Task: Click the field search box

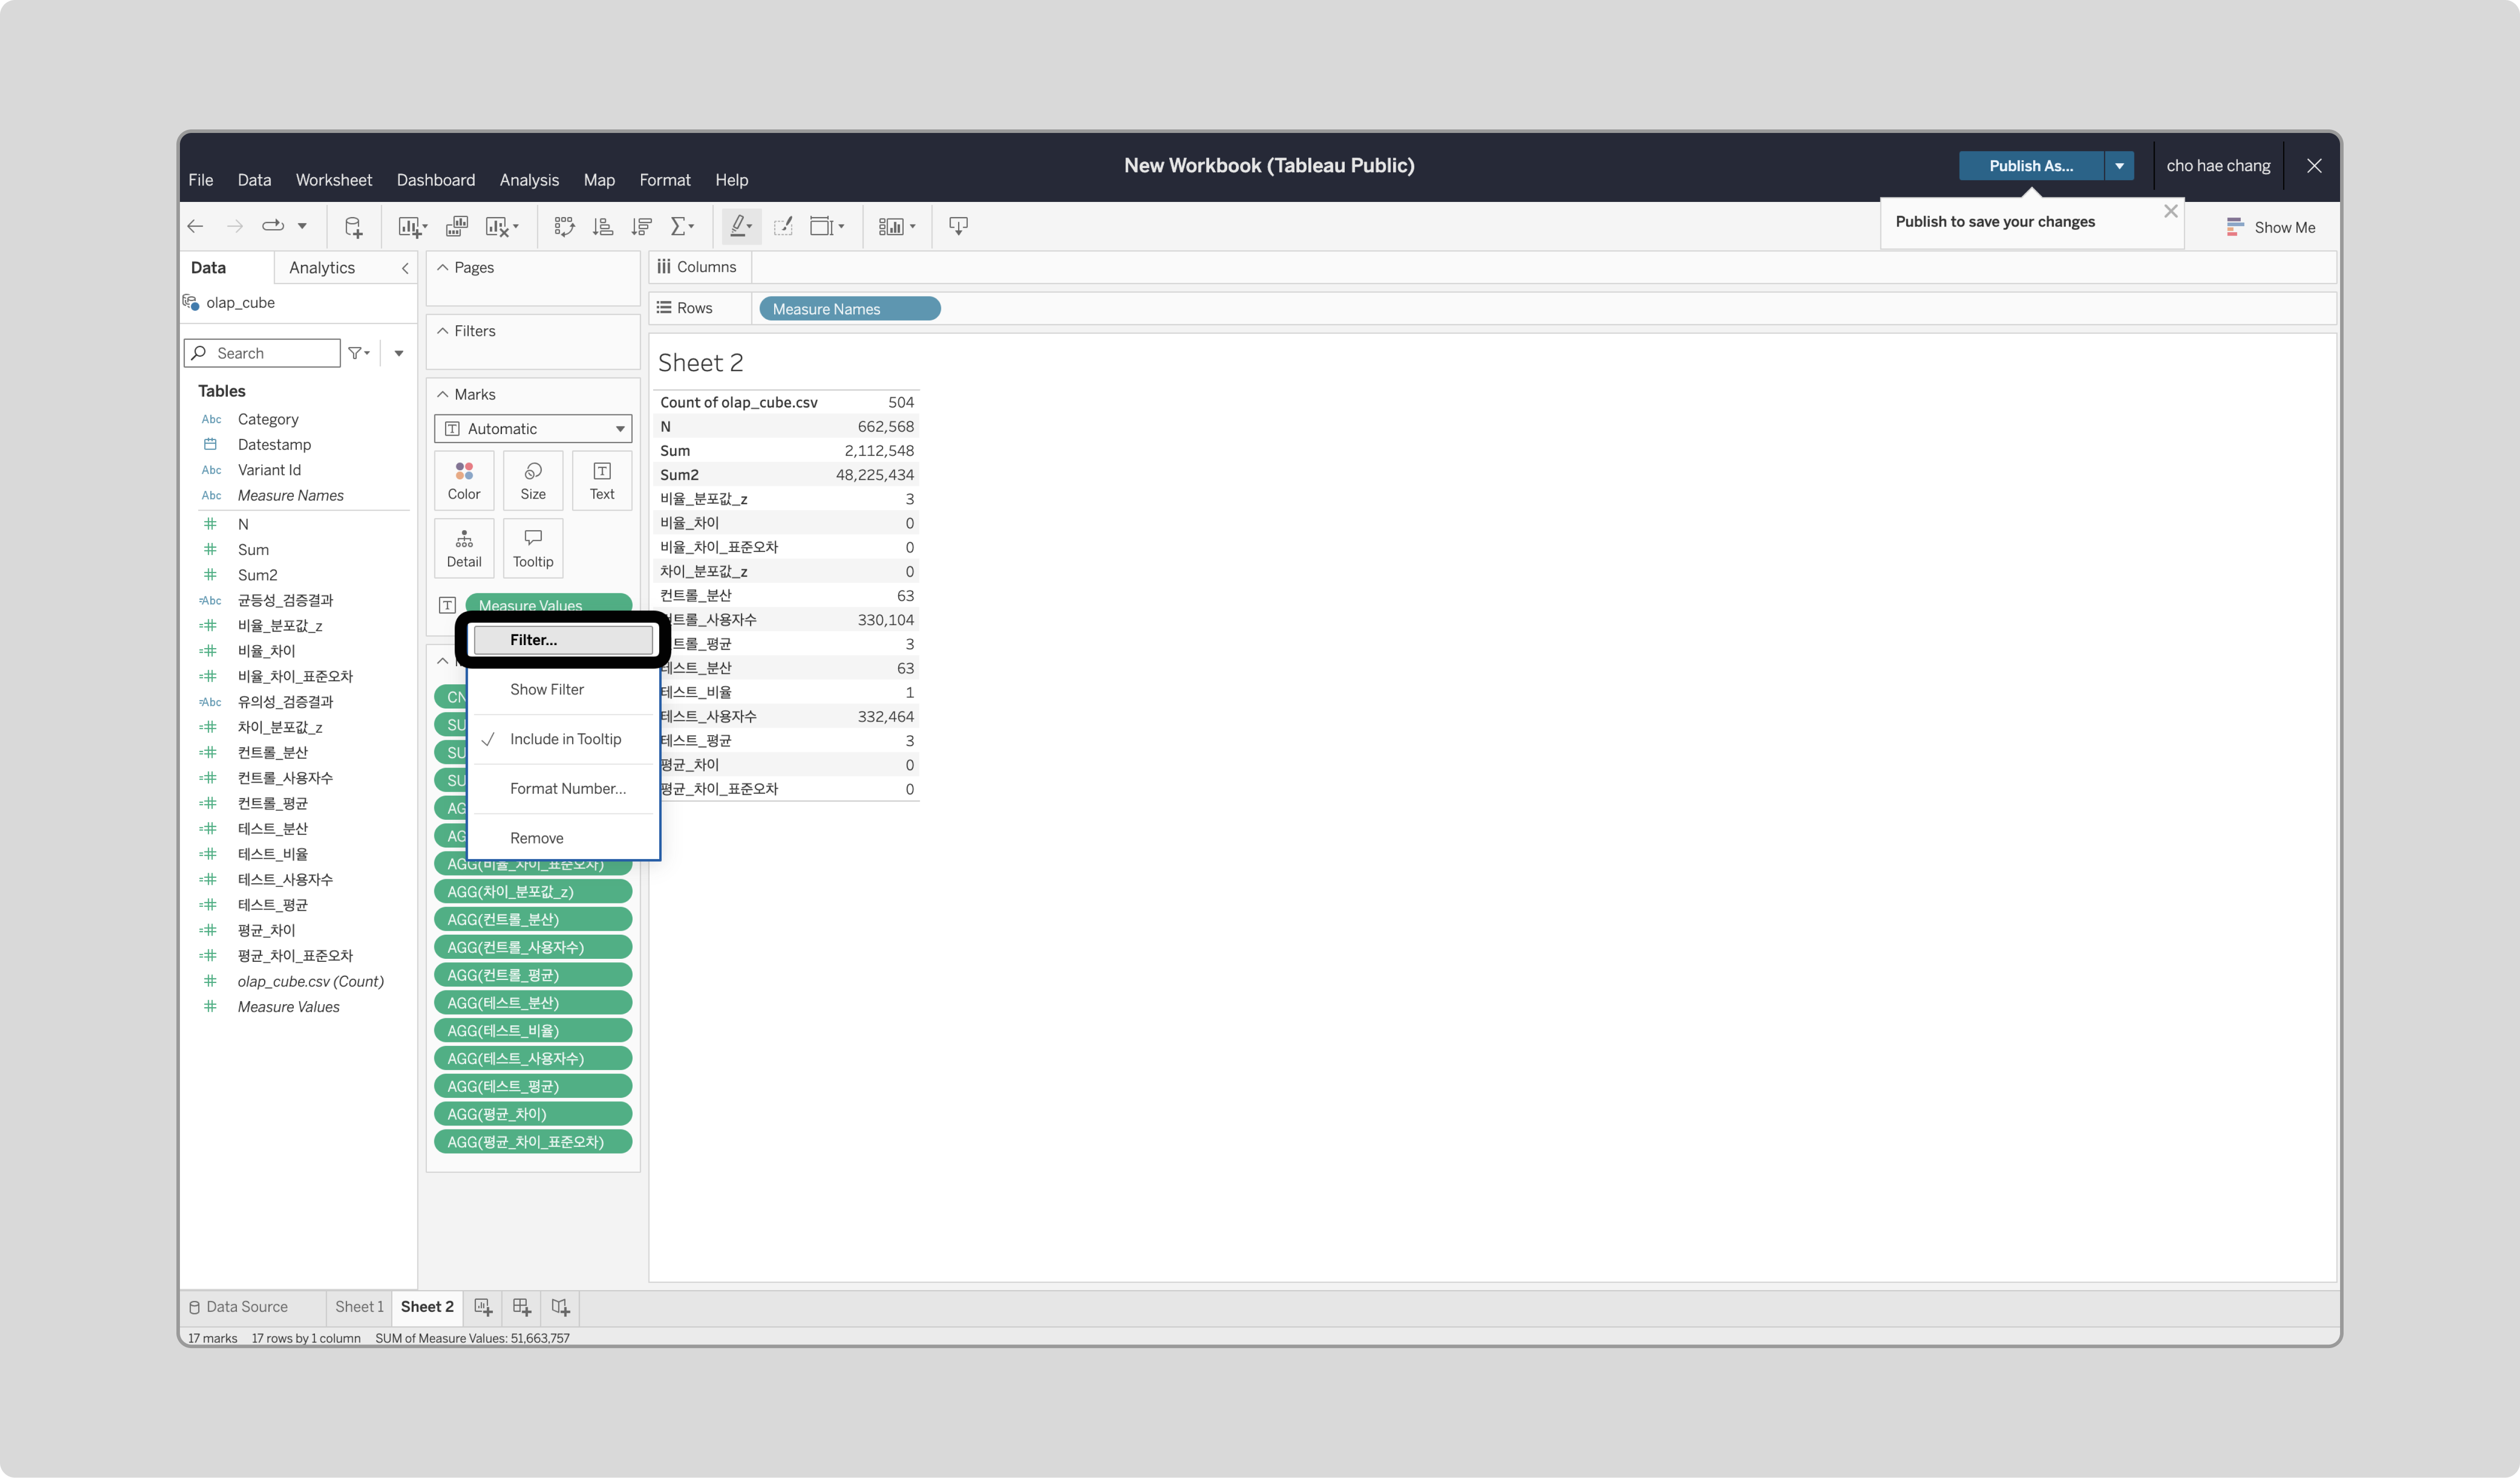Action: coord(262,353)
